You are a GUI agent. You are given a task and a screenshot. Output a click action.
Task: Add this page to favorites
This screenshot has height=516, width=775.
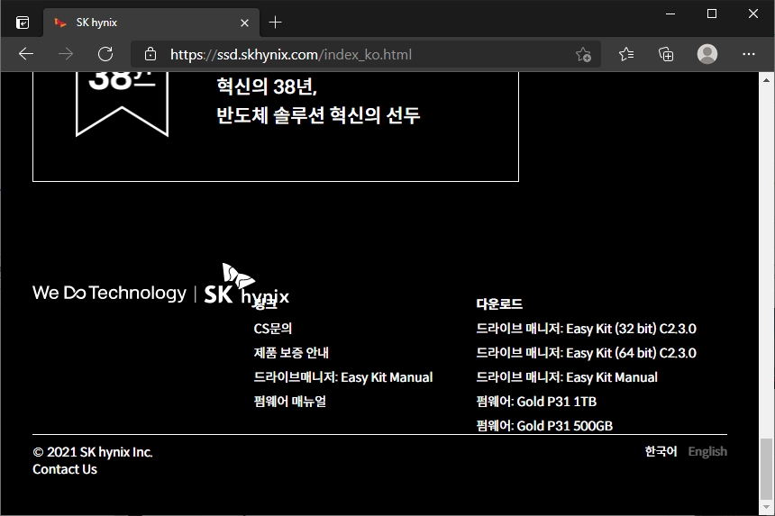click(x=583, y=54)
